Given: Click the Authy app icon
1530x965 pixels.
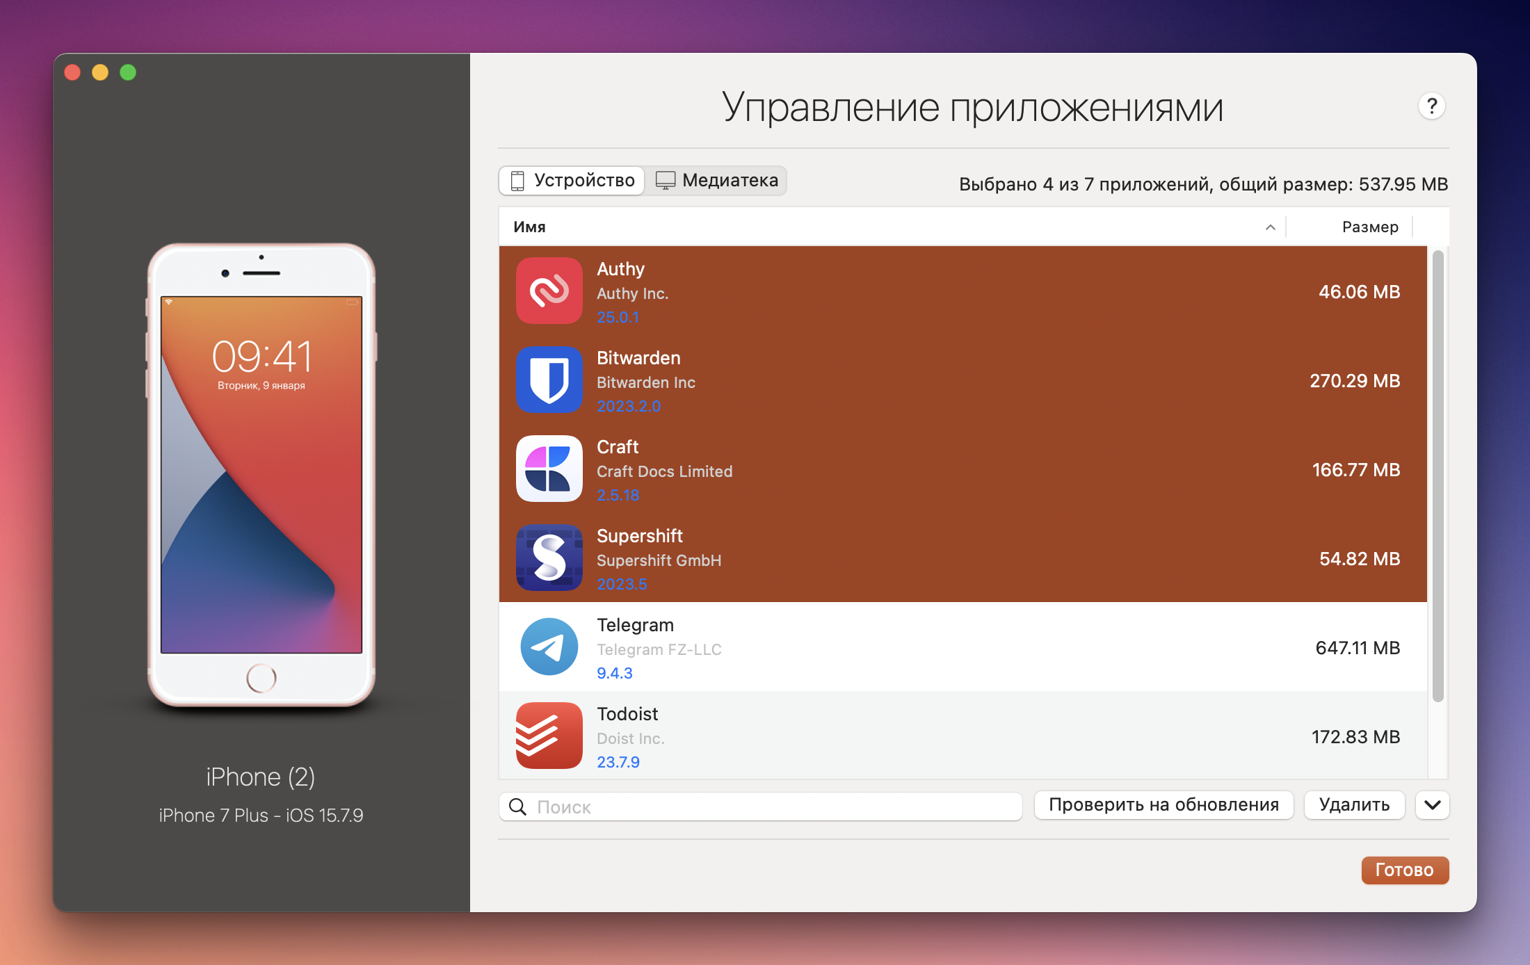Looking at the screenshot, I should point(549,291).
